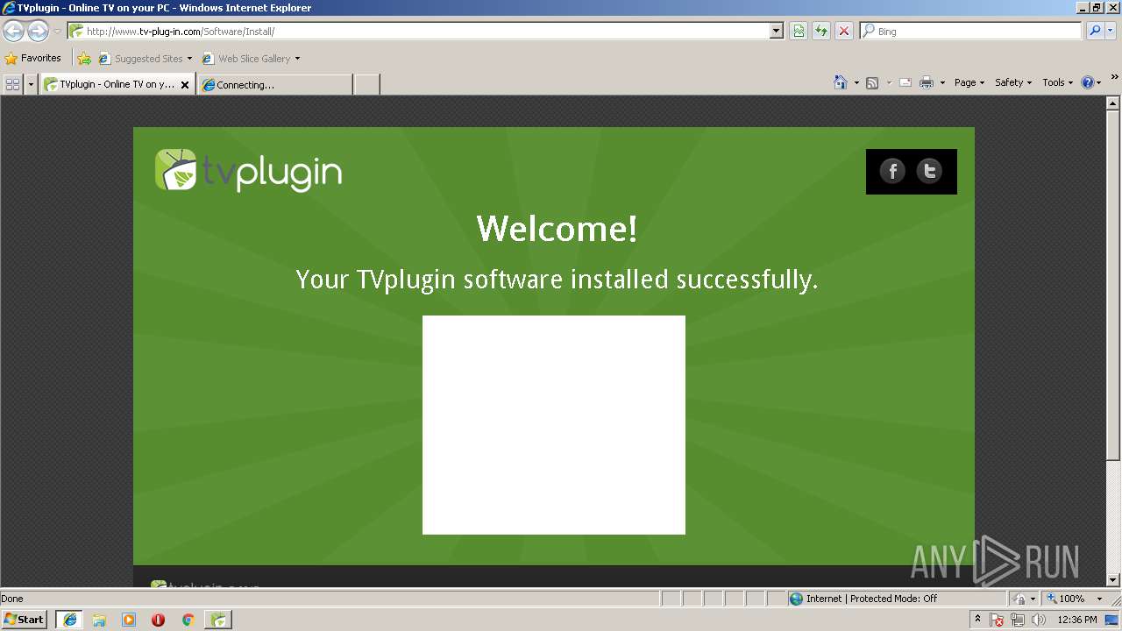Refresh the page with the Refresh icon

point(821,32)
